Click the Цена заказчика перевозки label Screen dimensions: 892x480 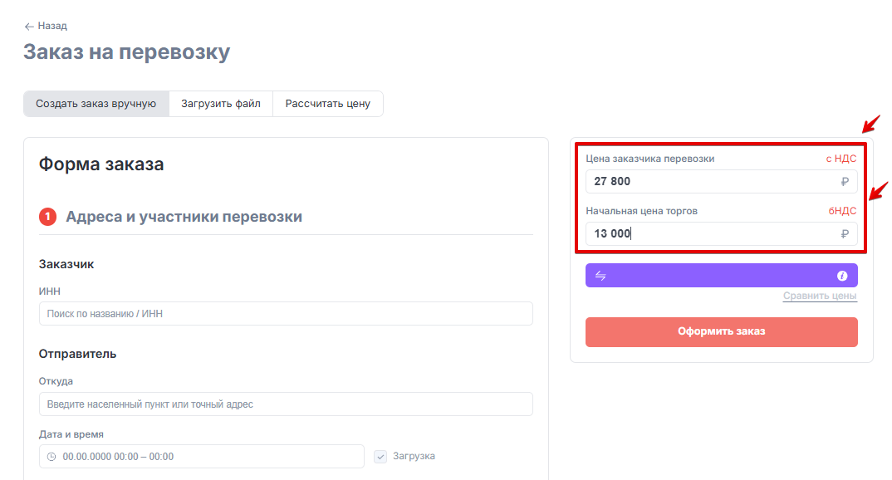click(x=650, y=159)
